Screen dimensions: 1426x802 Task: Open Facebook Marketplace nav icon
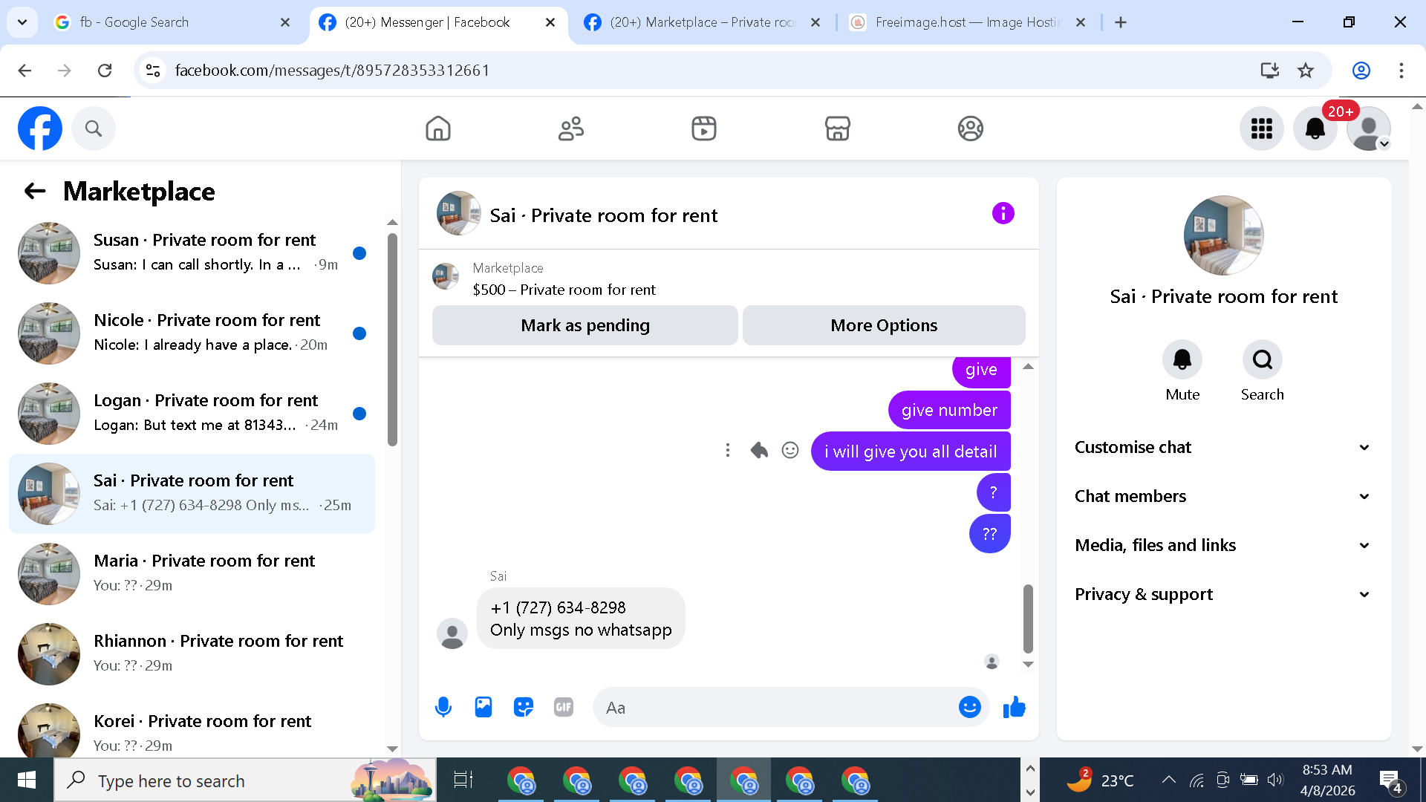pos(837,128)
